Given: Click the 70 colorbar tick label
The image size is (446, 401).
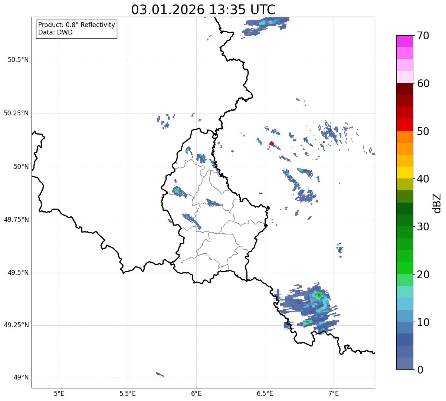Looking at the screenshot, I should [x=423, y=36].
